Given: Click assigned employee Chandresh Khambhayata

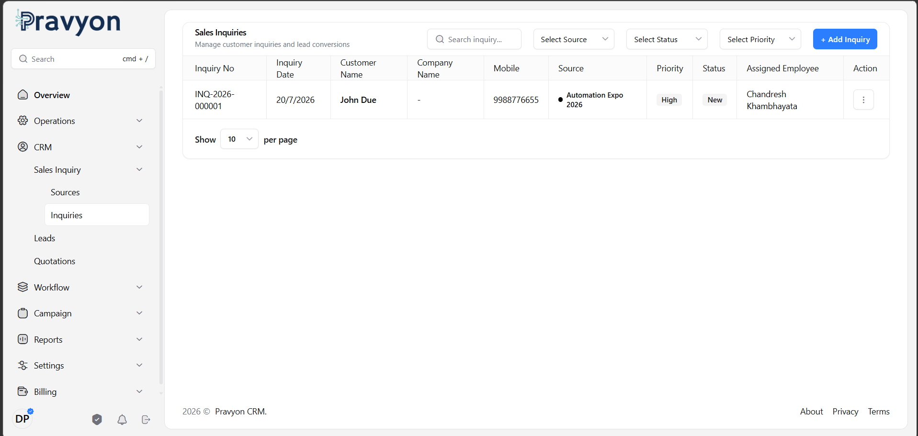Looking at the screenshot, I should tap(772, 100).
